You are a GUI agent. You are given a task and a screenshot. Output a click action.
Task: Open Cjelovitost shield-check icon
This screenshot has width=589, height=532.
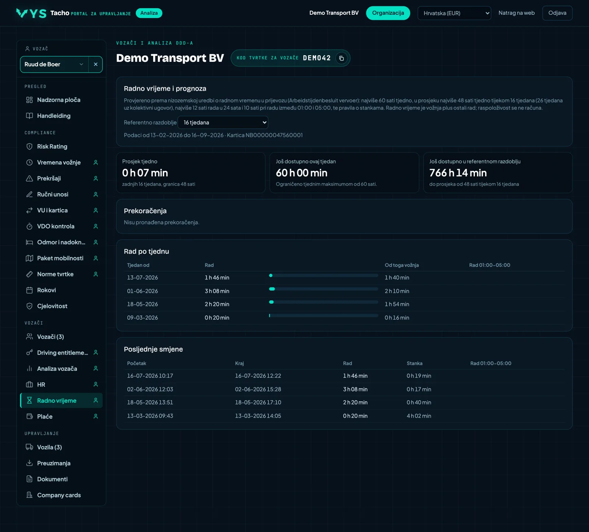(29, 306)
